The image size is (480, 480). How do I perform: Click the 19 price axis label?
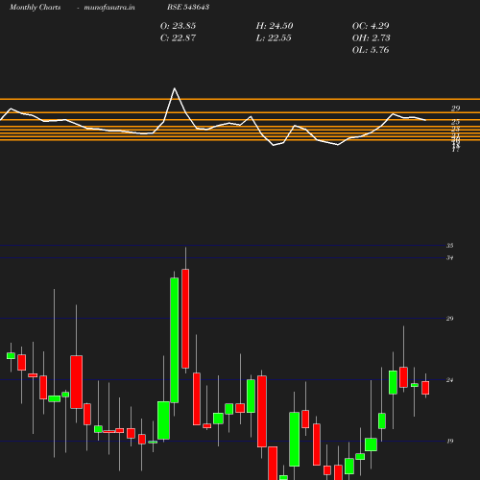[x=449, y=441]
